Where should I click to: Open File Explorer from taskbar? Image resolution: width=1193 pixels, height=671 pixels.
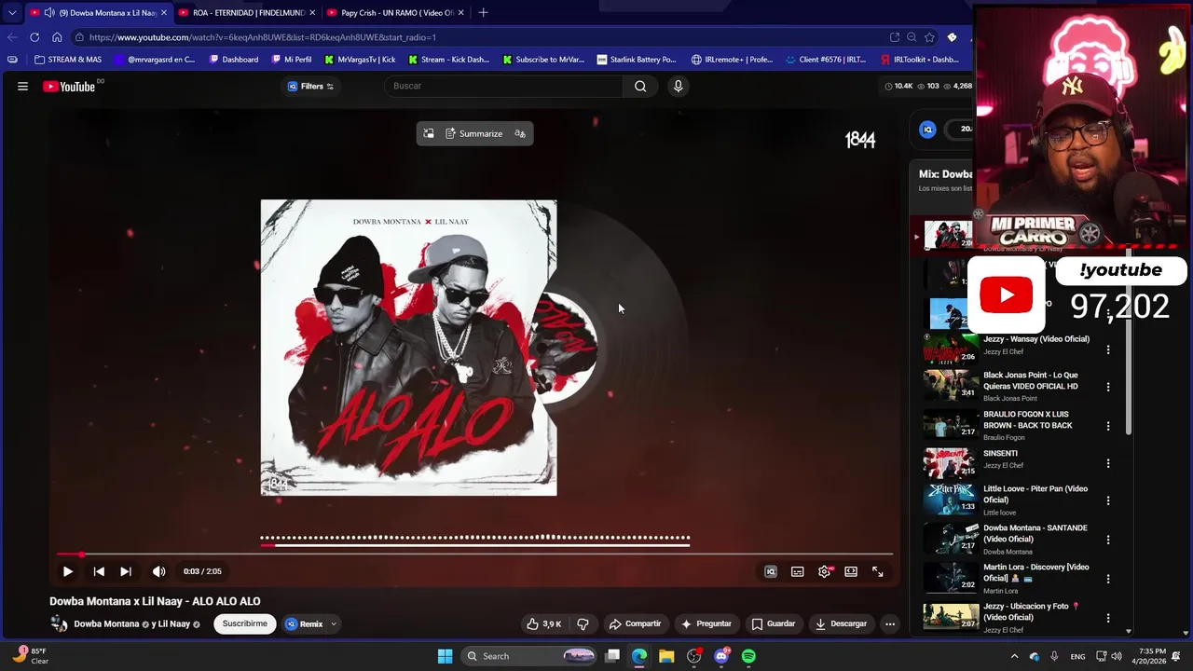pyautogui.click(x=666, y=656)
